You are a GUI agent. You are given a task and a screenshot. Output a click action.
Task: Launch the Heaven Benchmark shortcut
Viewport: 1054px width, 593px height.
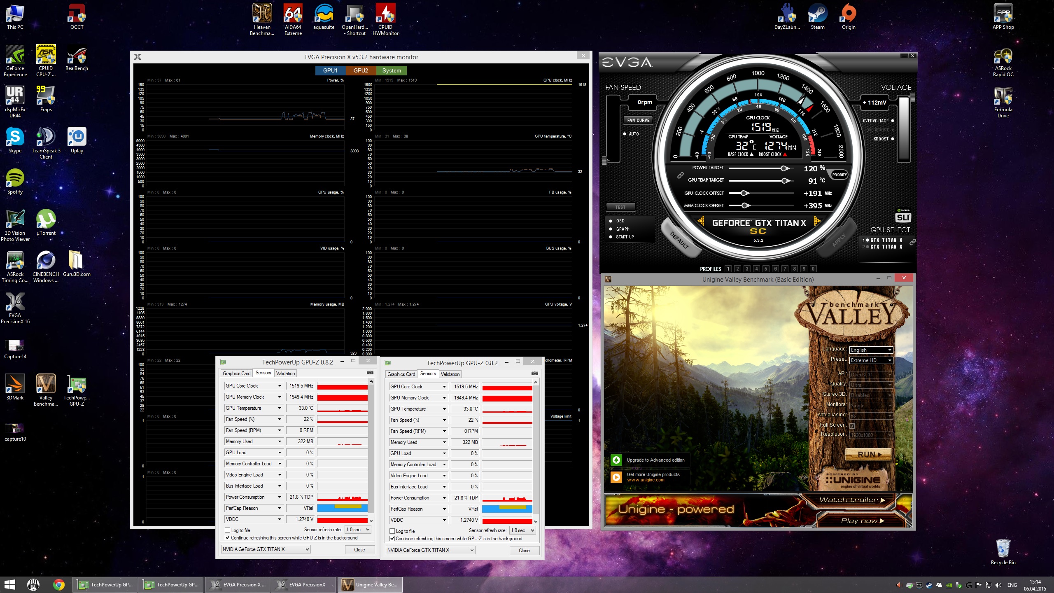[262, 19]
